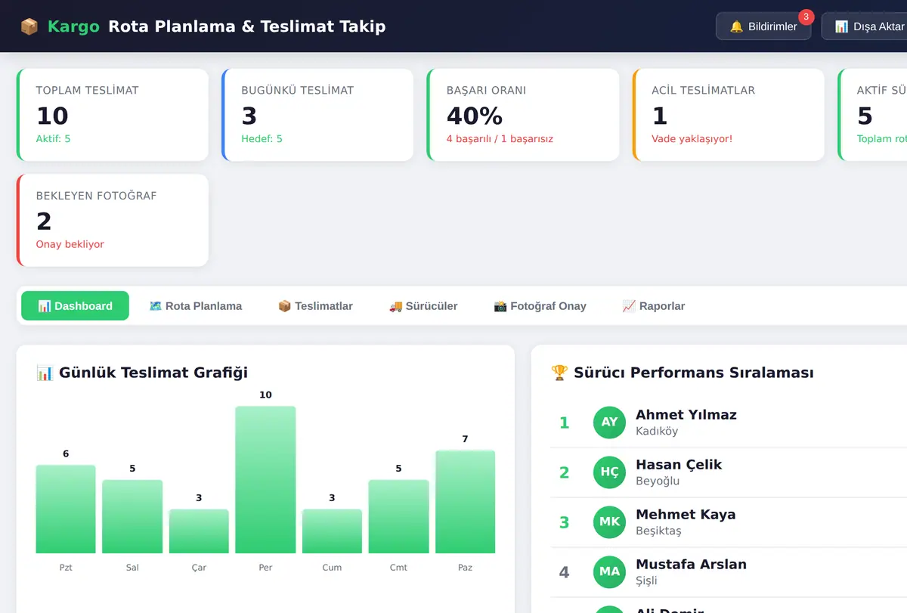907x613 pixels.
Task: Click the package logo icon beside Kargo
Action: (x=29, y=26)
